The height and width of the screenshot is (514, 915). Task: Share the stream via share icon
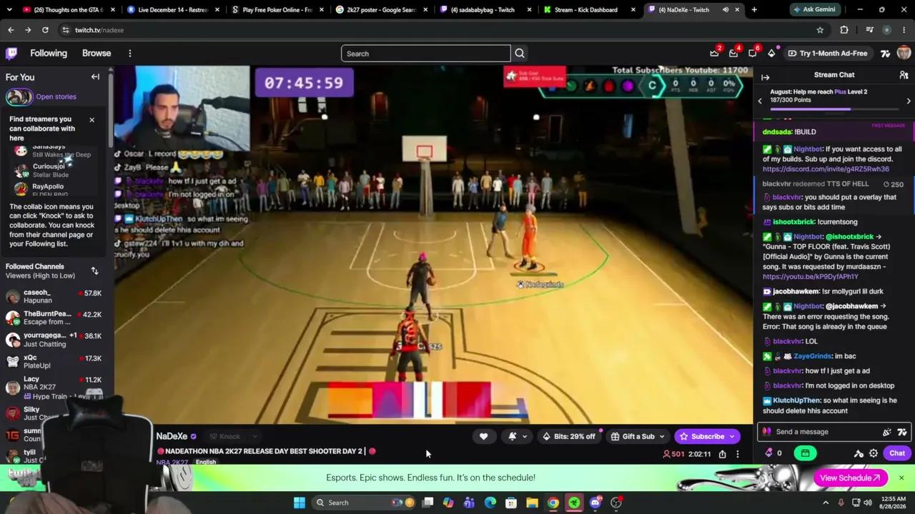tap(722, 454)
